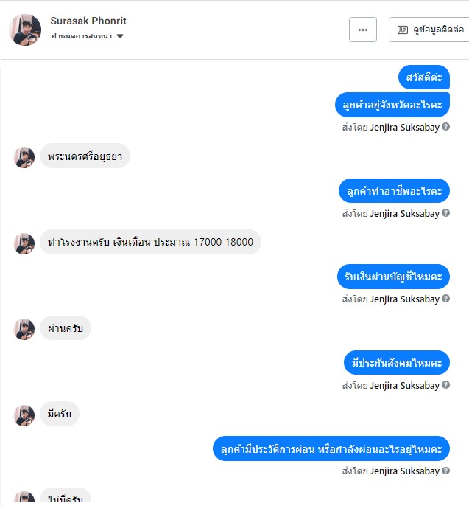The image size is (469, 506).
Task: Click the contact card icon in header
Action: (402, 30)
